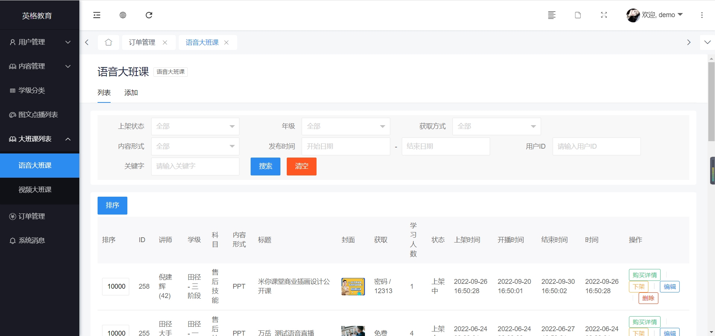Close the 订单管理 tab
The width and height of the screenshot is (715, 336).
pyautogui.click(x=165, y=42)
